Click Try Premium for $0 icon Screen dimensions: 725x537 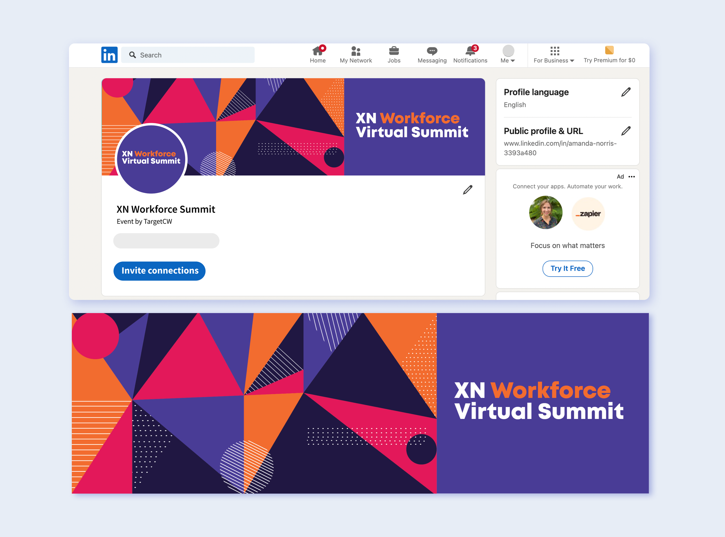pyautogui.click(x=609, y=50)
